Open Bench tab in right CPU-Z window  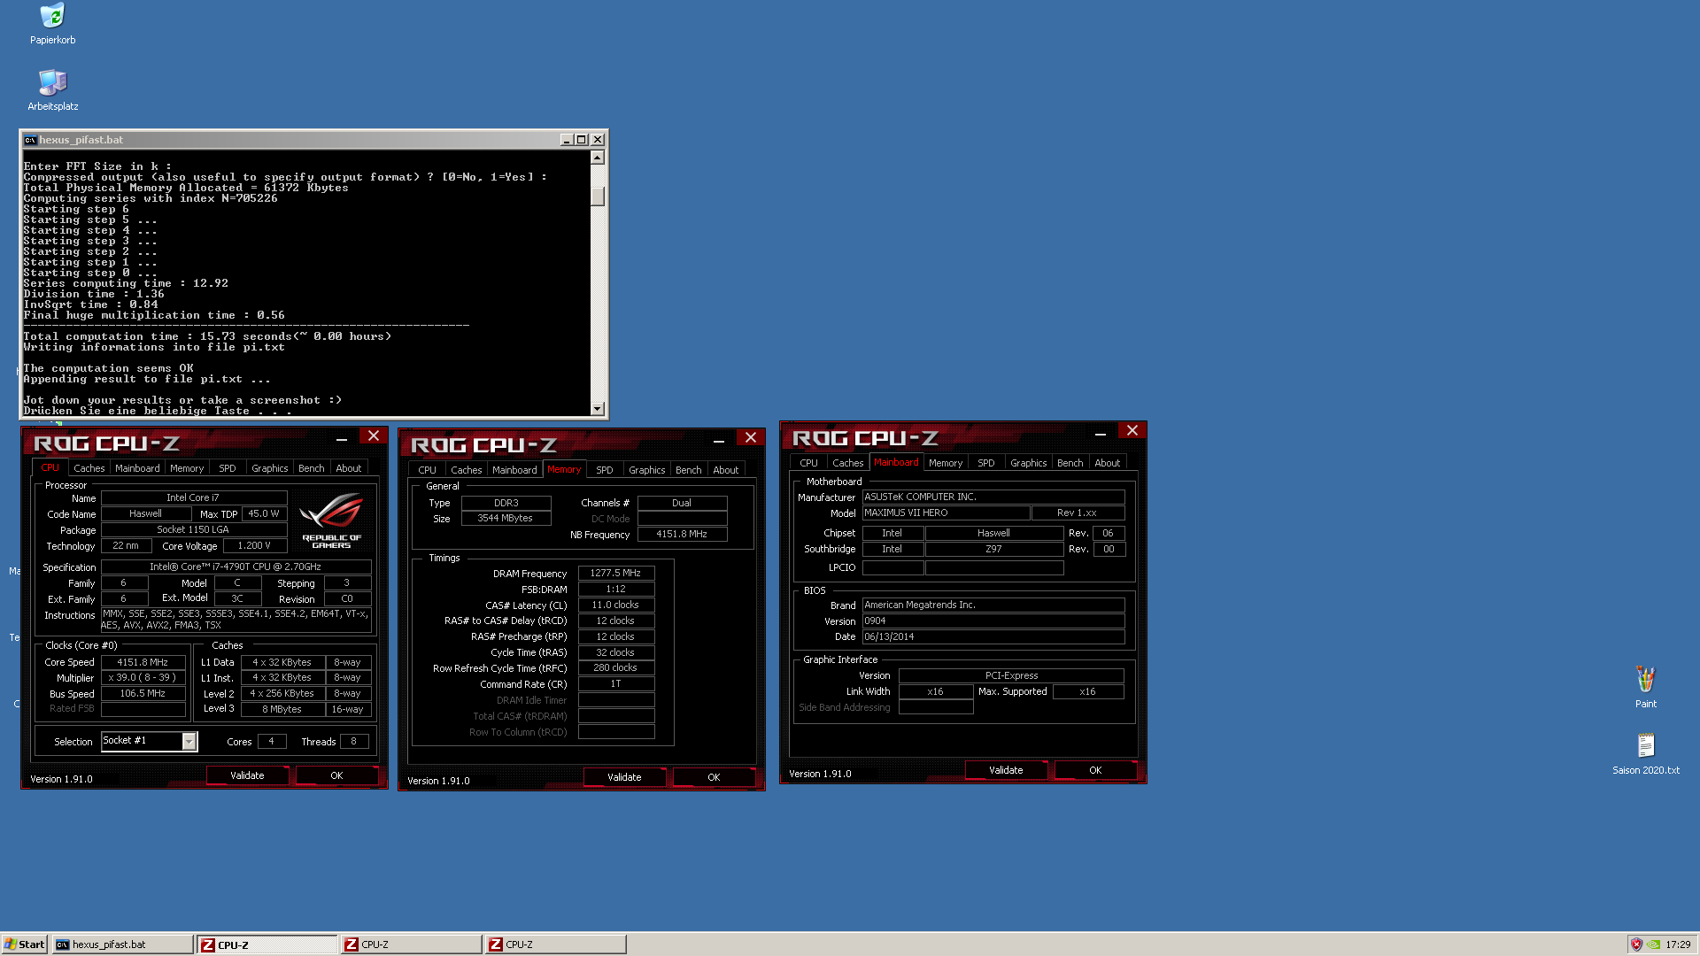pyautogui.click(x=1070, y=463)
